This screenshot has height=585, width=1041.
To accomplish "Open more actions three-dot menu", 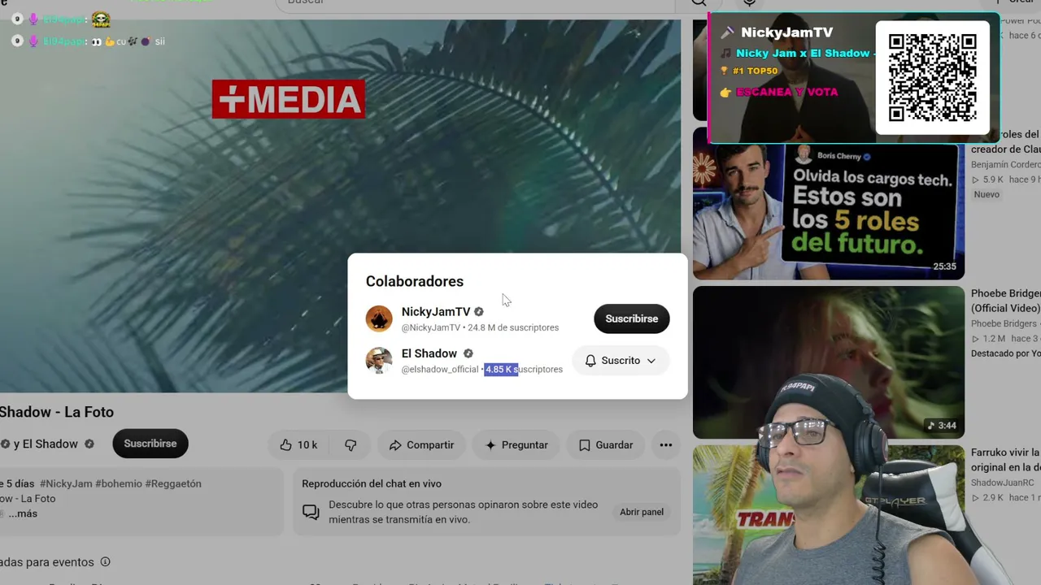I will pyautogui.click(x=665, y=444).
